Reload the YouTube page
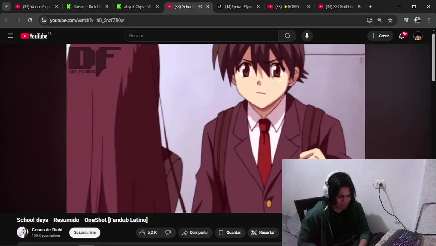 [30, 20]
